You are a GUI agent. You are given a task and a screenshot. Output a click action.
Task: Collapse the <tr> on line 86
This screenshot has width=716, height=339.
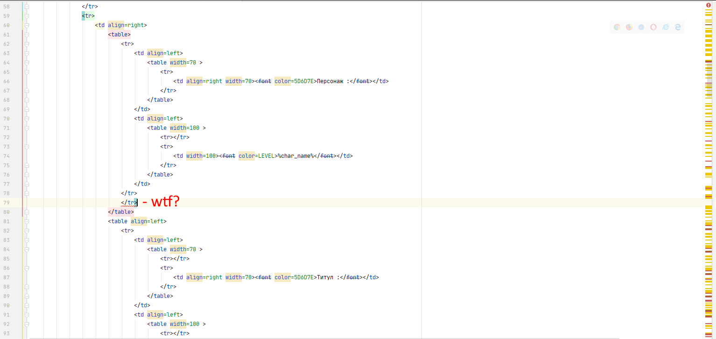27,268
